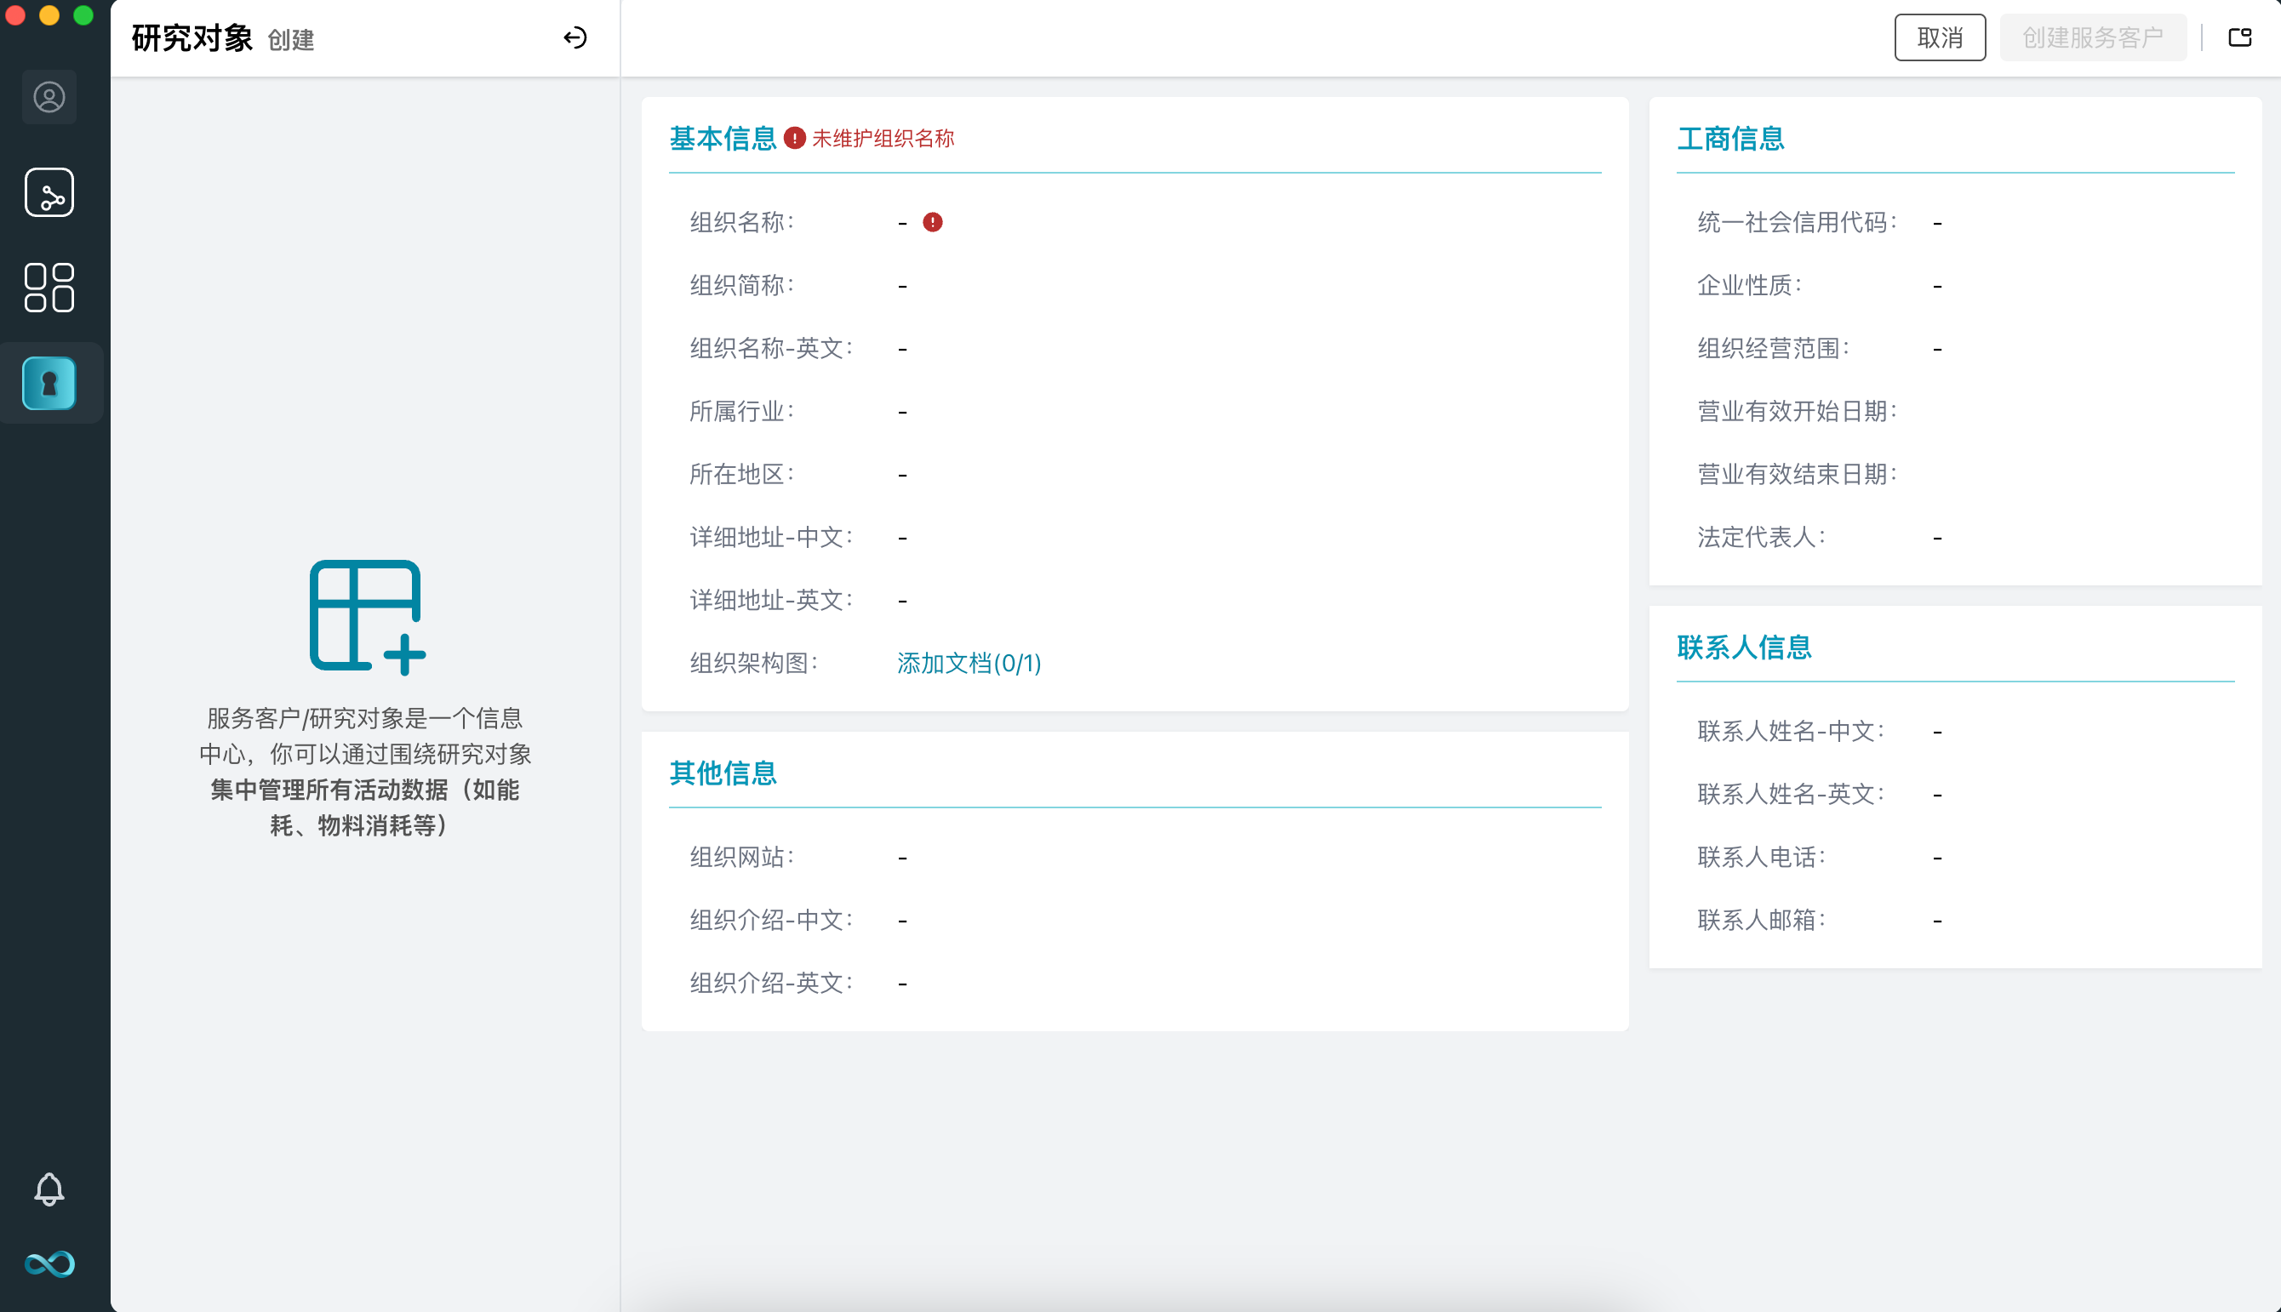This screenshot has width=2281, height=1312.
Task: Click the 组织名称 field value
Action: point(902,223)
